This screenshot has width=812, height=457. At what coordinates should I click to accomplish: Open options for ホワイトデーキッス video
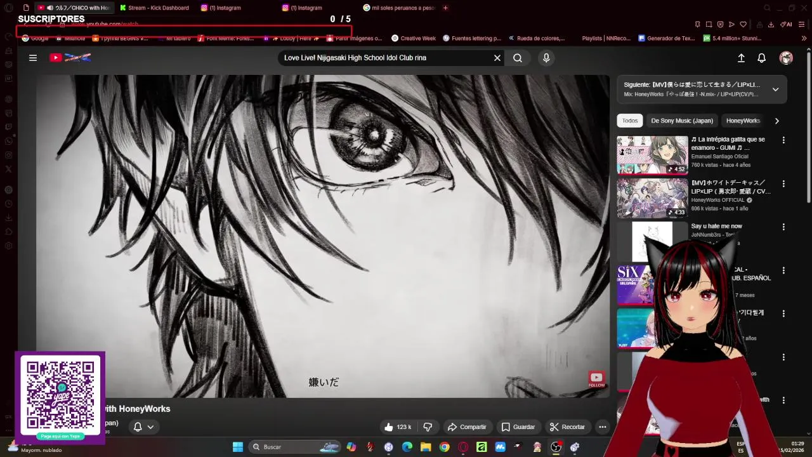click(783, 184)
